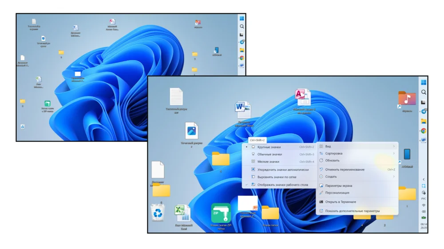
Task: Open battery status tray icon
Action: pos(424,218)
